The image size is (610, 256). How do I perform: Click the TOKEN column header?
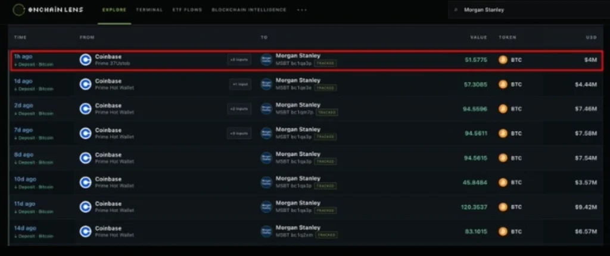(x=508, y=38)
